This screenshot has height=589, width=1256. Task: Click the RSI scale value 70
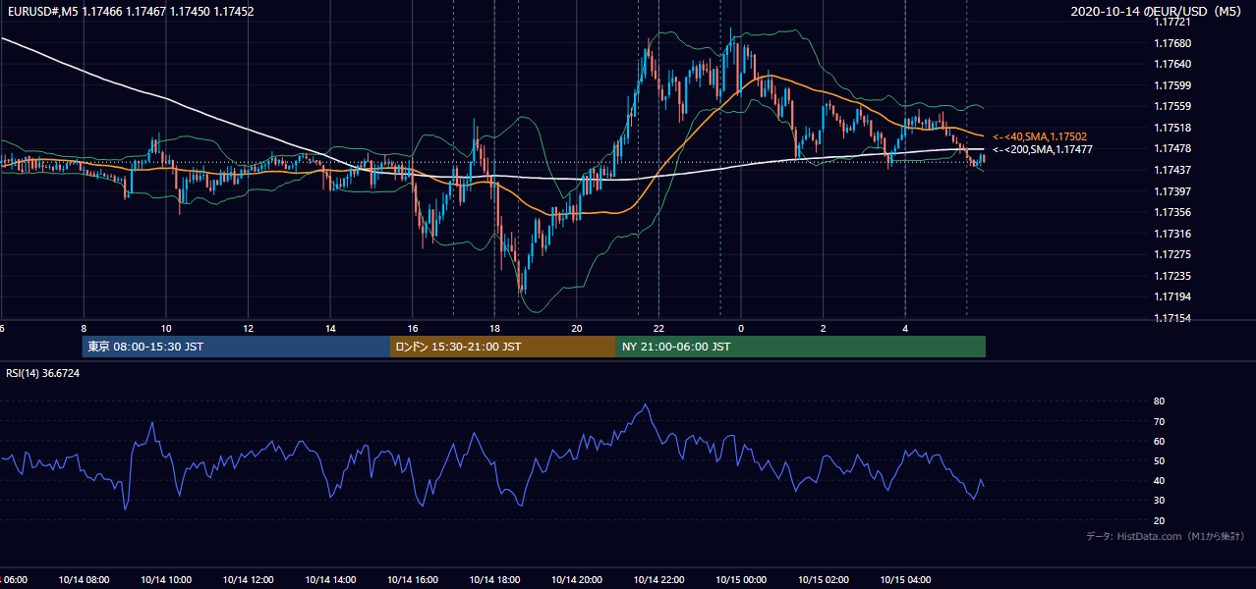(1160, 421)
